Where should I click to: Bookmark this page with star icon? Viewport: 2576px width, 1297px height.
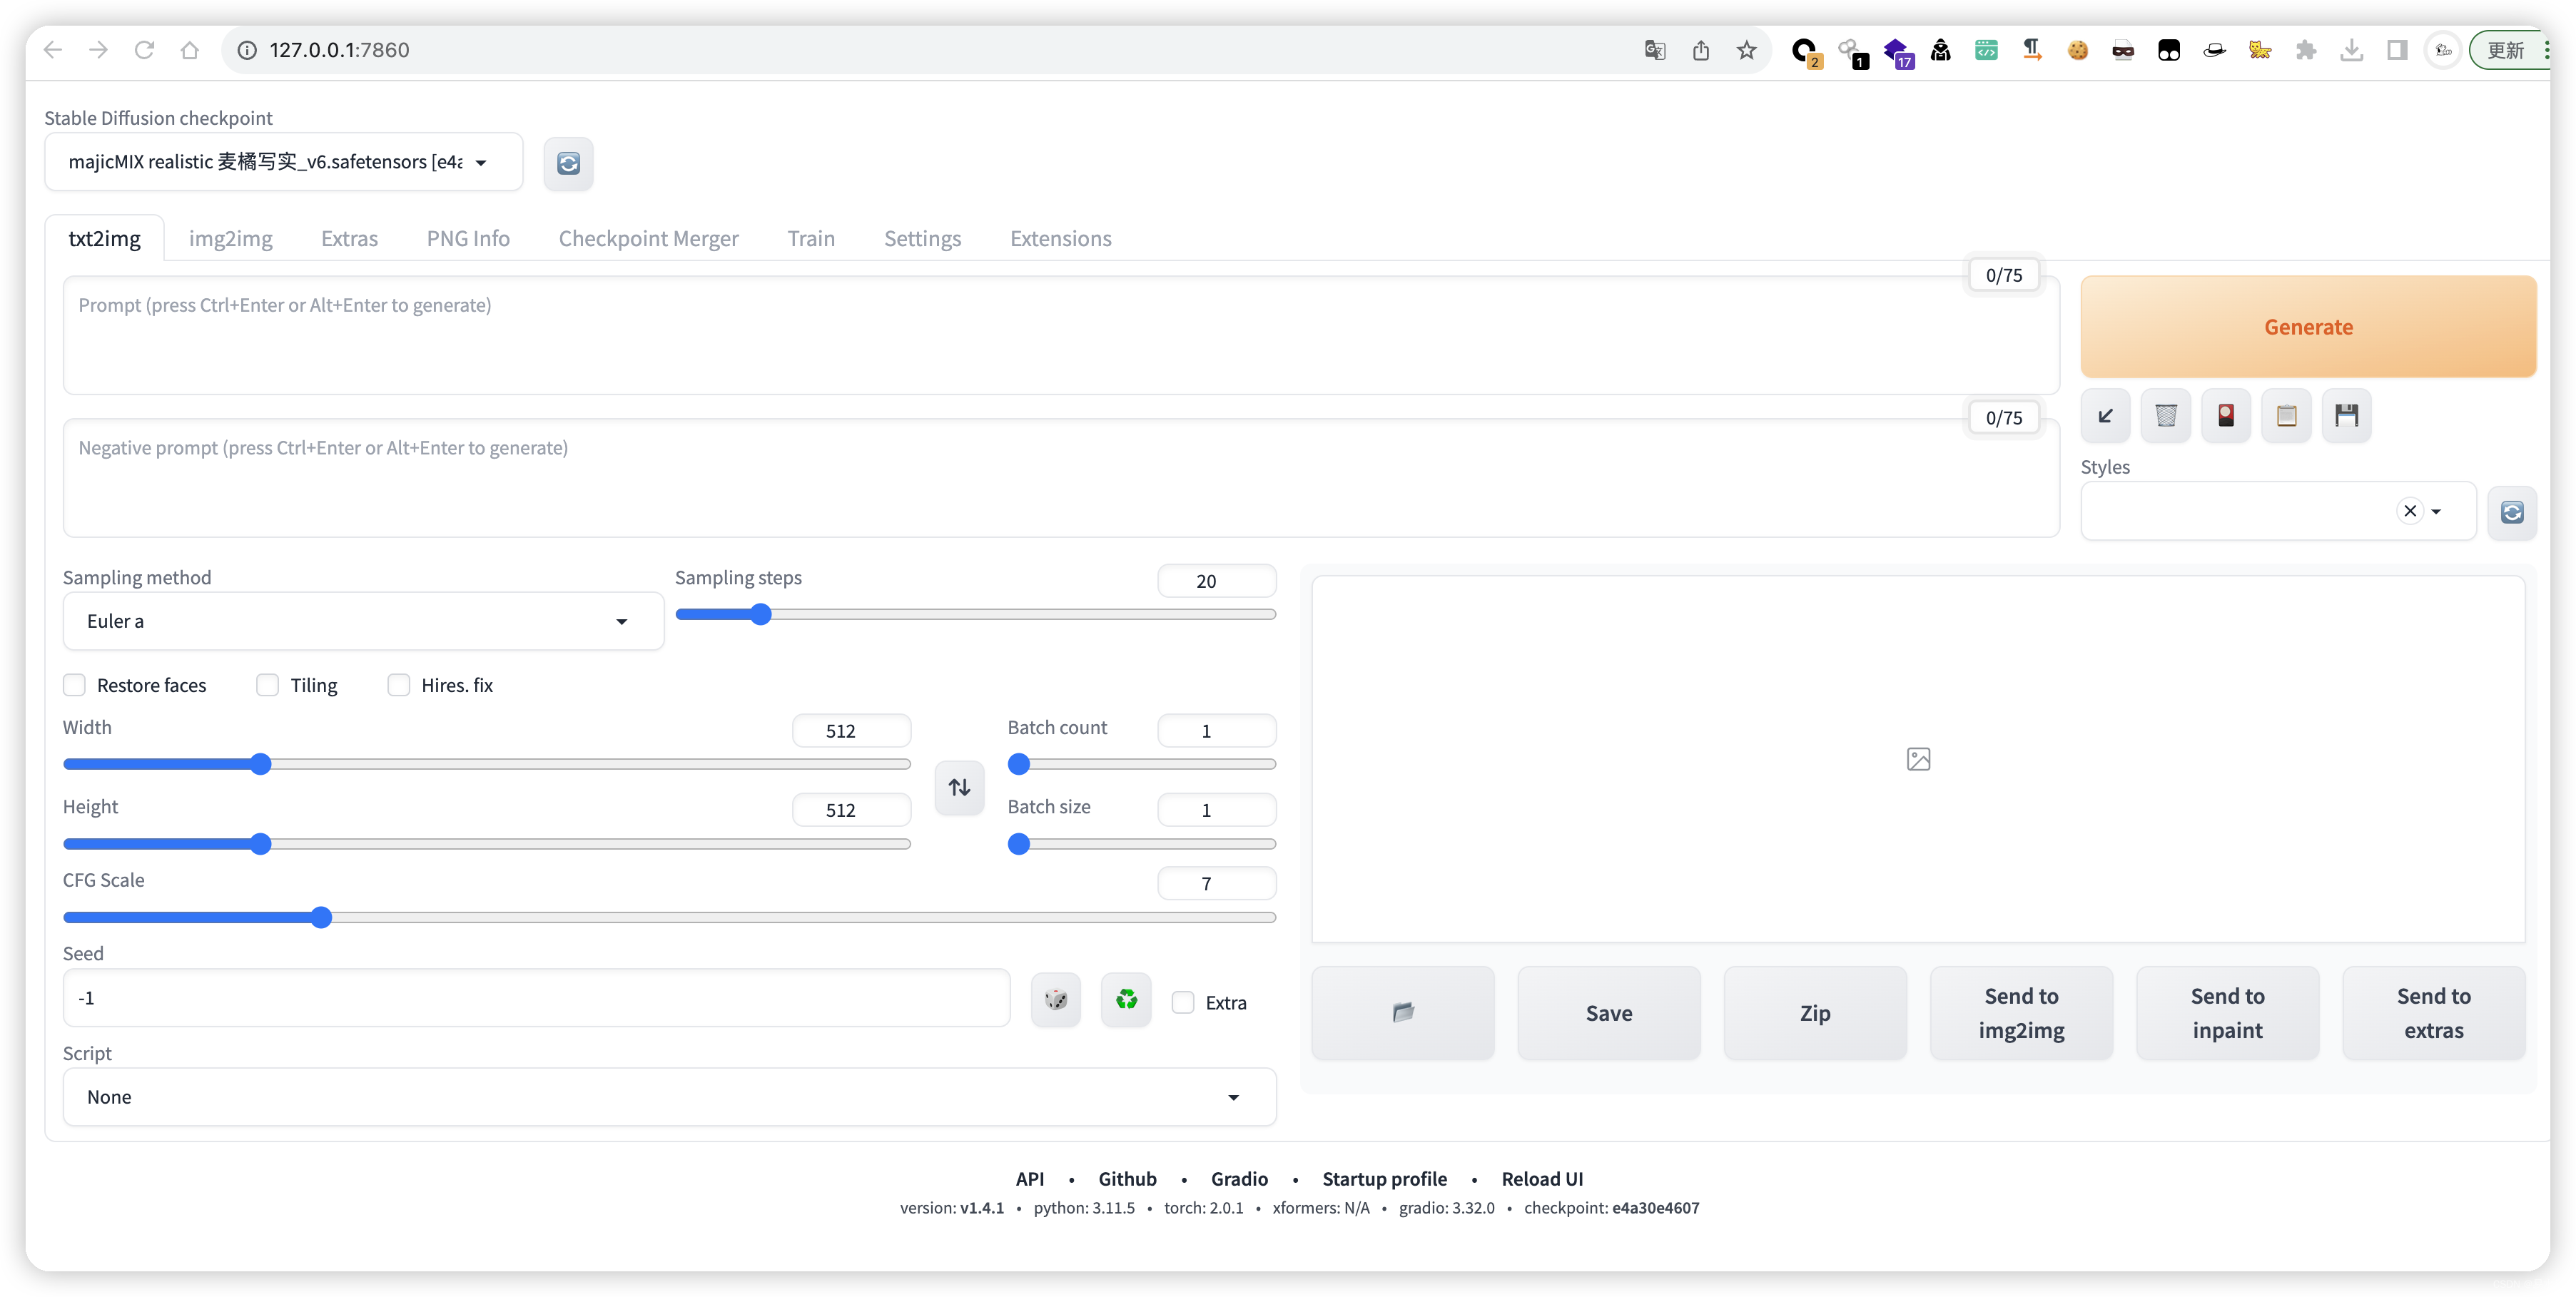click(x=1746, y=50)
